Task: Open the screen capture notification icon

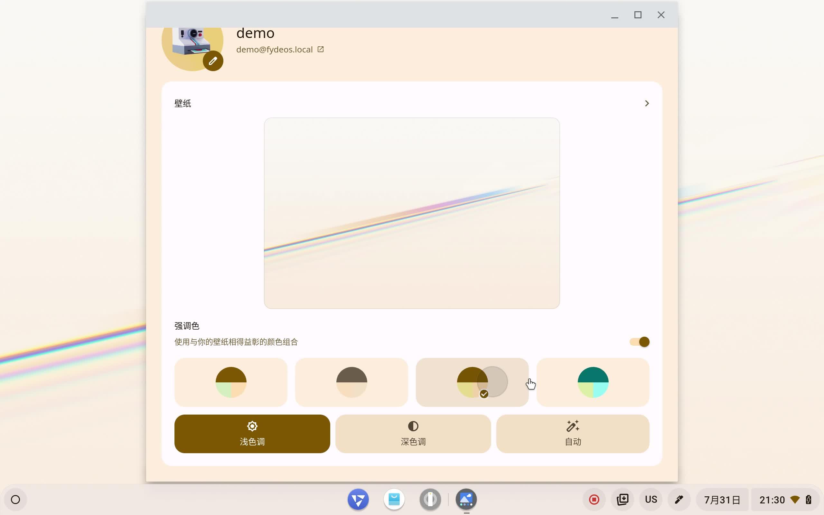Action: tap(623, 499)
